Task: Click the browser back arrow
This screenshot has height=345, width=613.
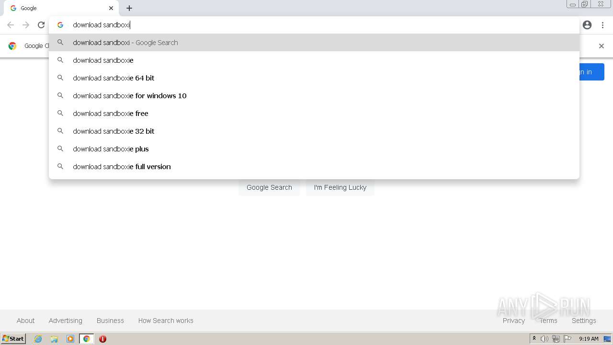Action: click(11, 25)
